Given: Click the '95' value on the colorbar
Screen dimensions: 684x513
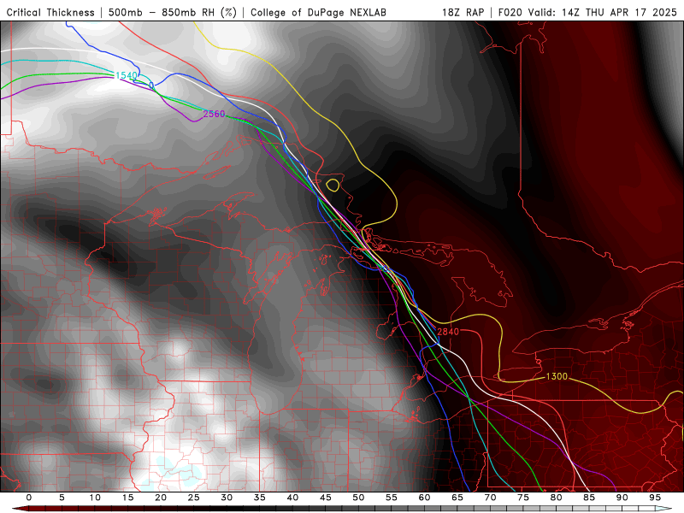Looking at the screenshot, I should [x=655, y=498].
